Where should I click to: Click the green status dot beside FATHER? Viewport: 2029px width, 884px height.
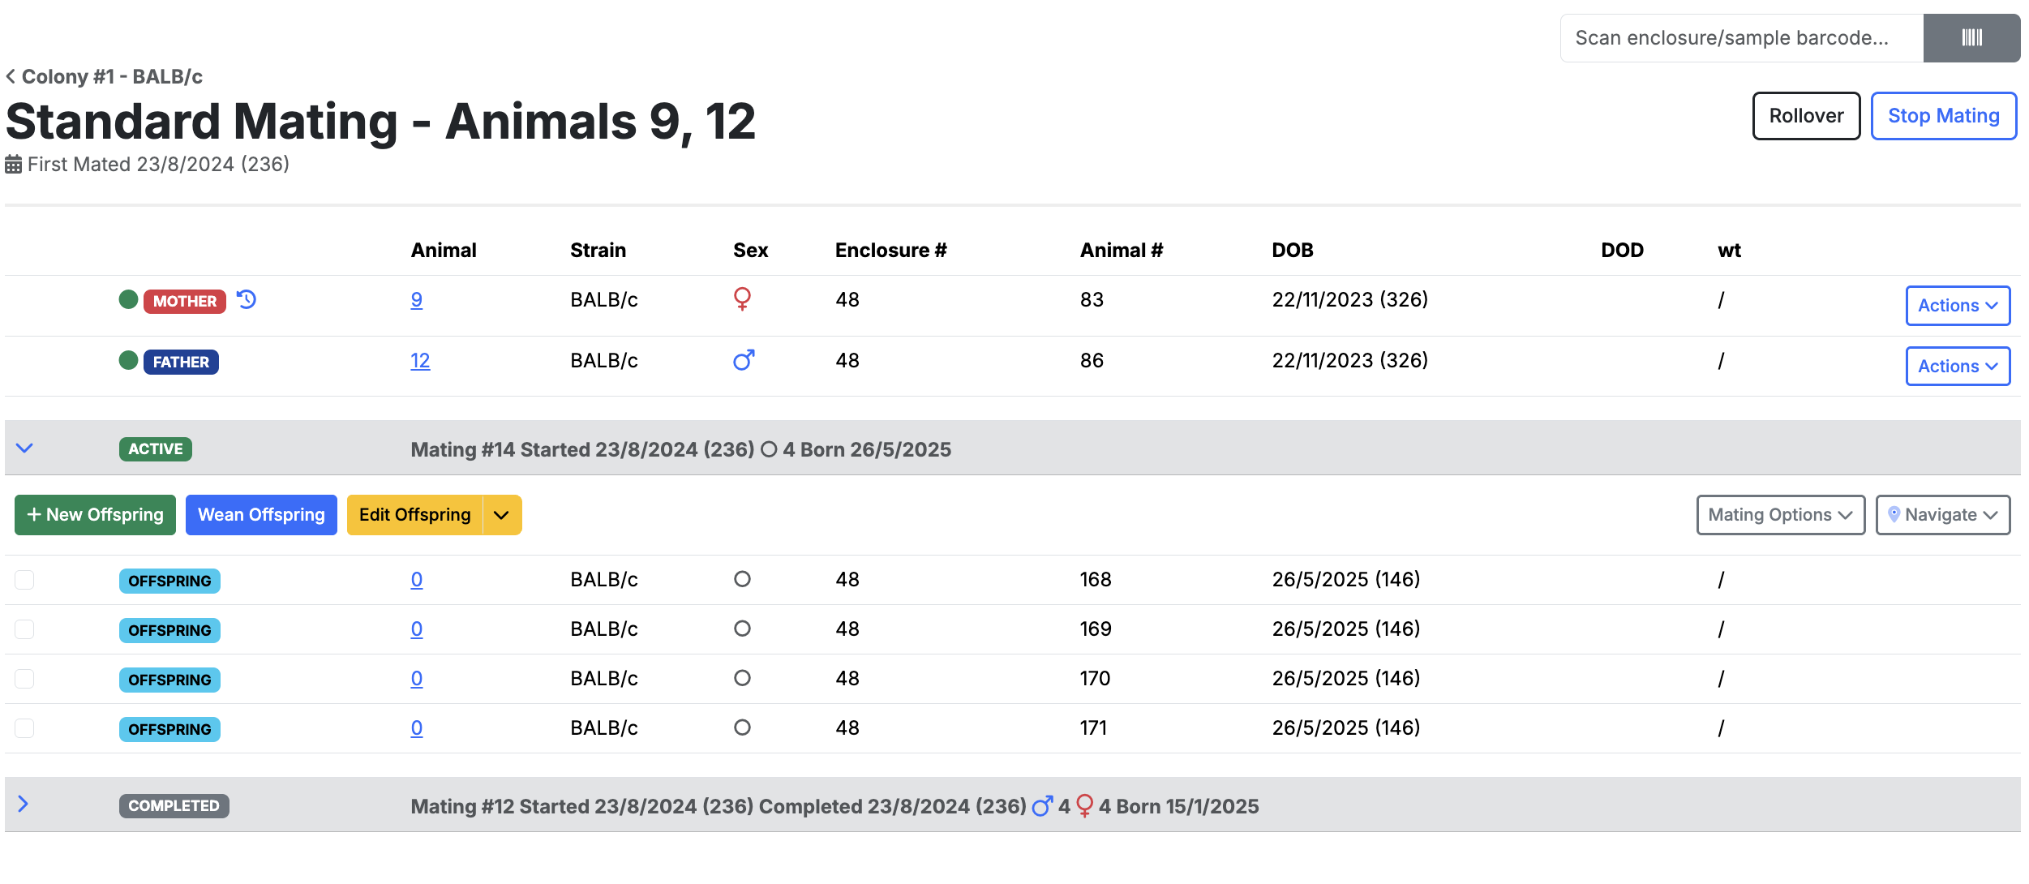128,360
